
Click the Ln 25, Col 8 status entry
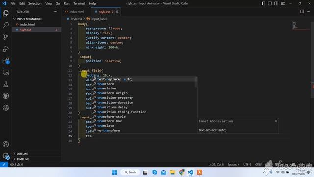(216, 164)
